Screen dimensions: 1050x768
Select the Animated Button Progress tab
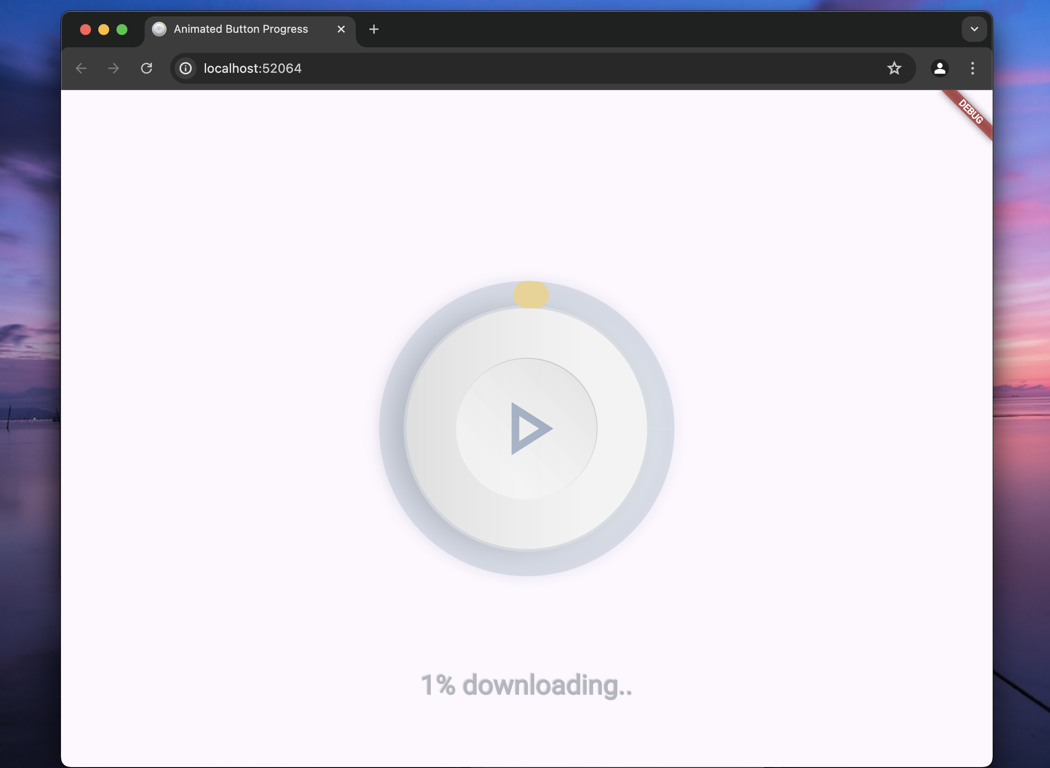coord(241,29)
